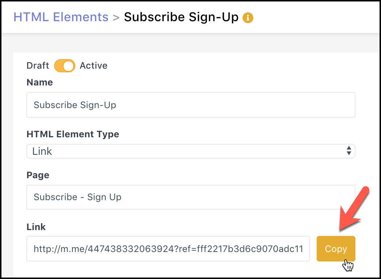Viewport: 381px width, 279px height.
Task: Click the white knob of the status toggle
Action: point(68,66)
